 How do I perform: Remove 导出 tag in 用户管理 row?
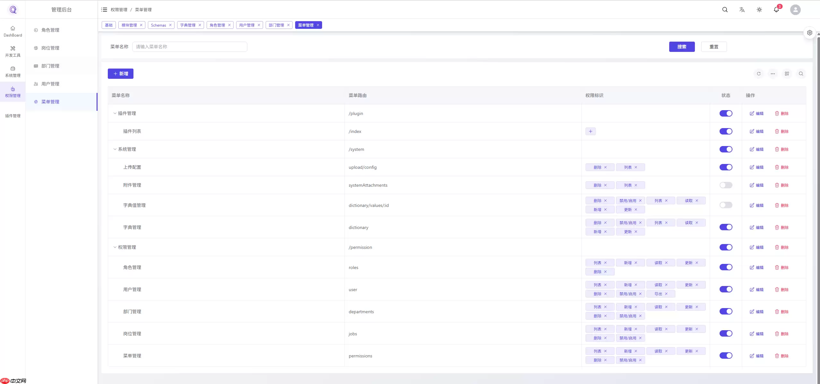coord(666,294)
